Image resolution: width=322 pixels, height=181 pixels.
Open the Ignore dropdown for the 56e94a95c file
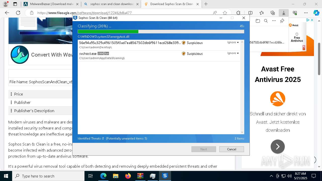[x=233, y=42]
